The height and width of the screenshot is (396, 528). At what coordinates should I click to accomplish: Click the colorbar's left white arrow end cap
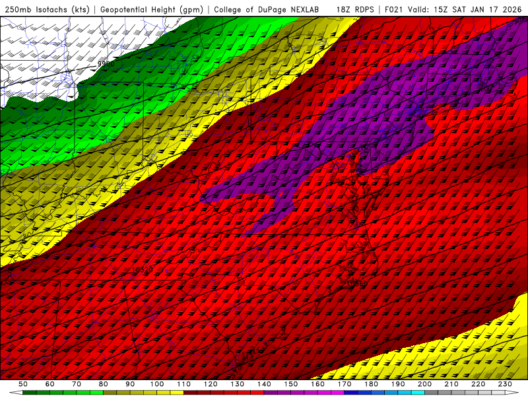click(x=16, y=393)
